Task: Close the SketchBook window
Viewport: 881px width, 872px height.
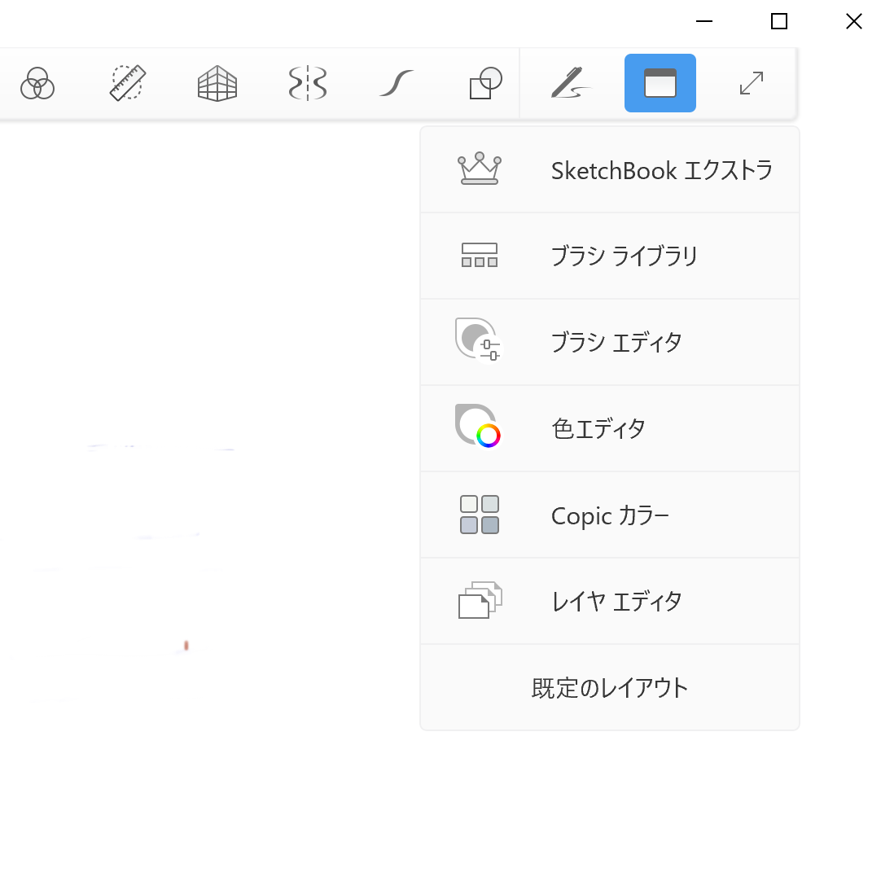Action: click(854, 21)
